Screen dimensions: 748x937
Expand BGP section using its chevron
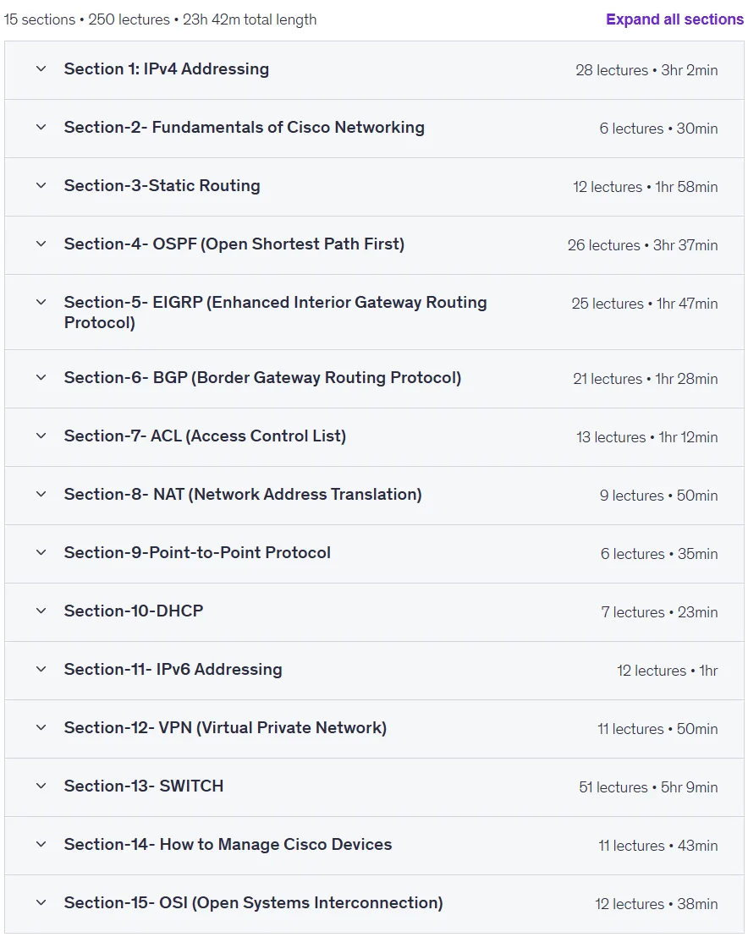click(41, 378)
